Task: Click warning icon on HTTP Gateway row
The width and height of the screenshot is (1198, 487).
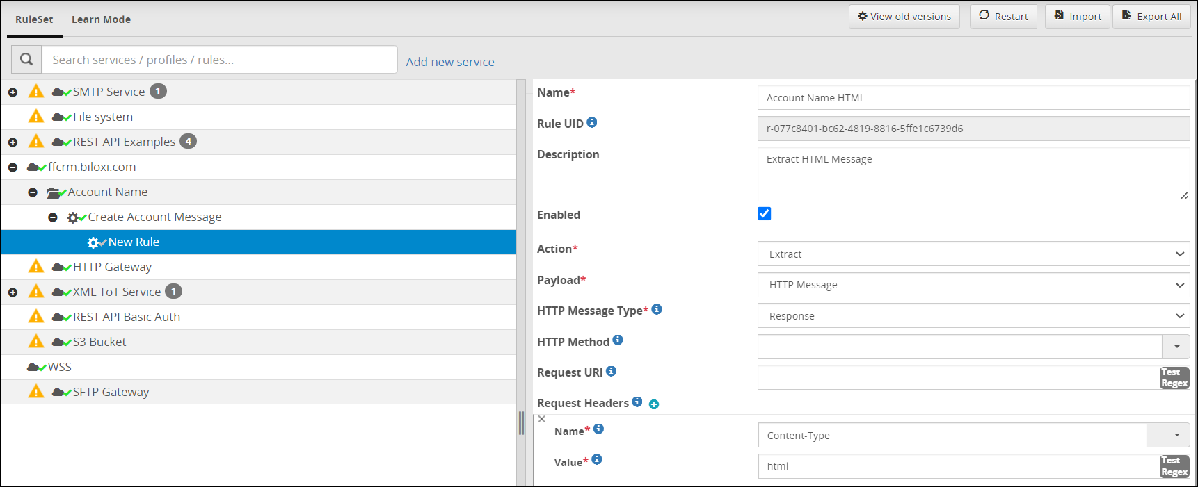Action: [x=36, y=266]
